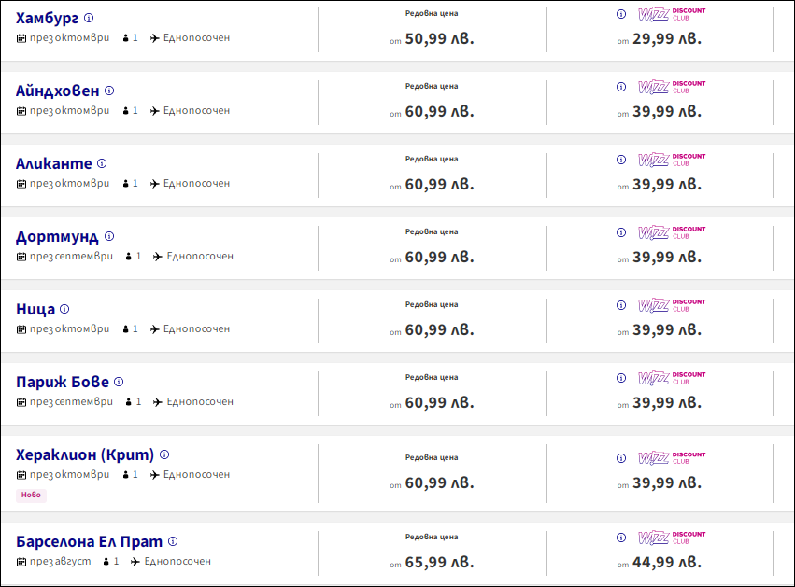Open Айндховен destination link

tap(57, 91)
